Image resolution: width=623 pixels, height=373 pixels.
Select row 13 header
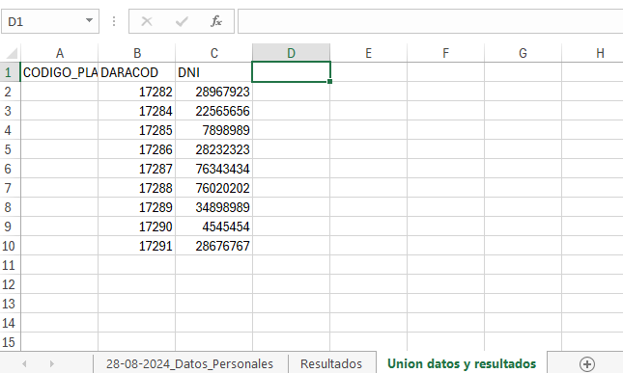tap(10, 304)
